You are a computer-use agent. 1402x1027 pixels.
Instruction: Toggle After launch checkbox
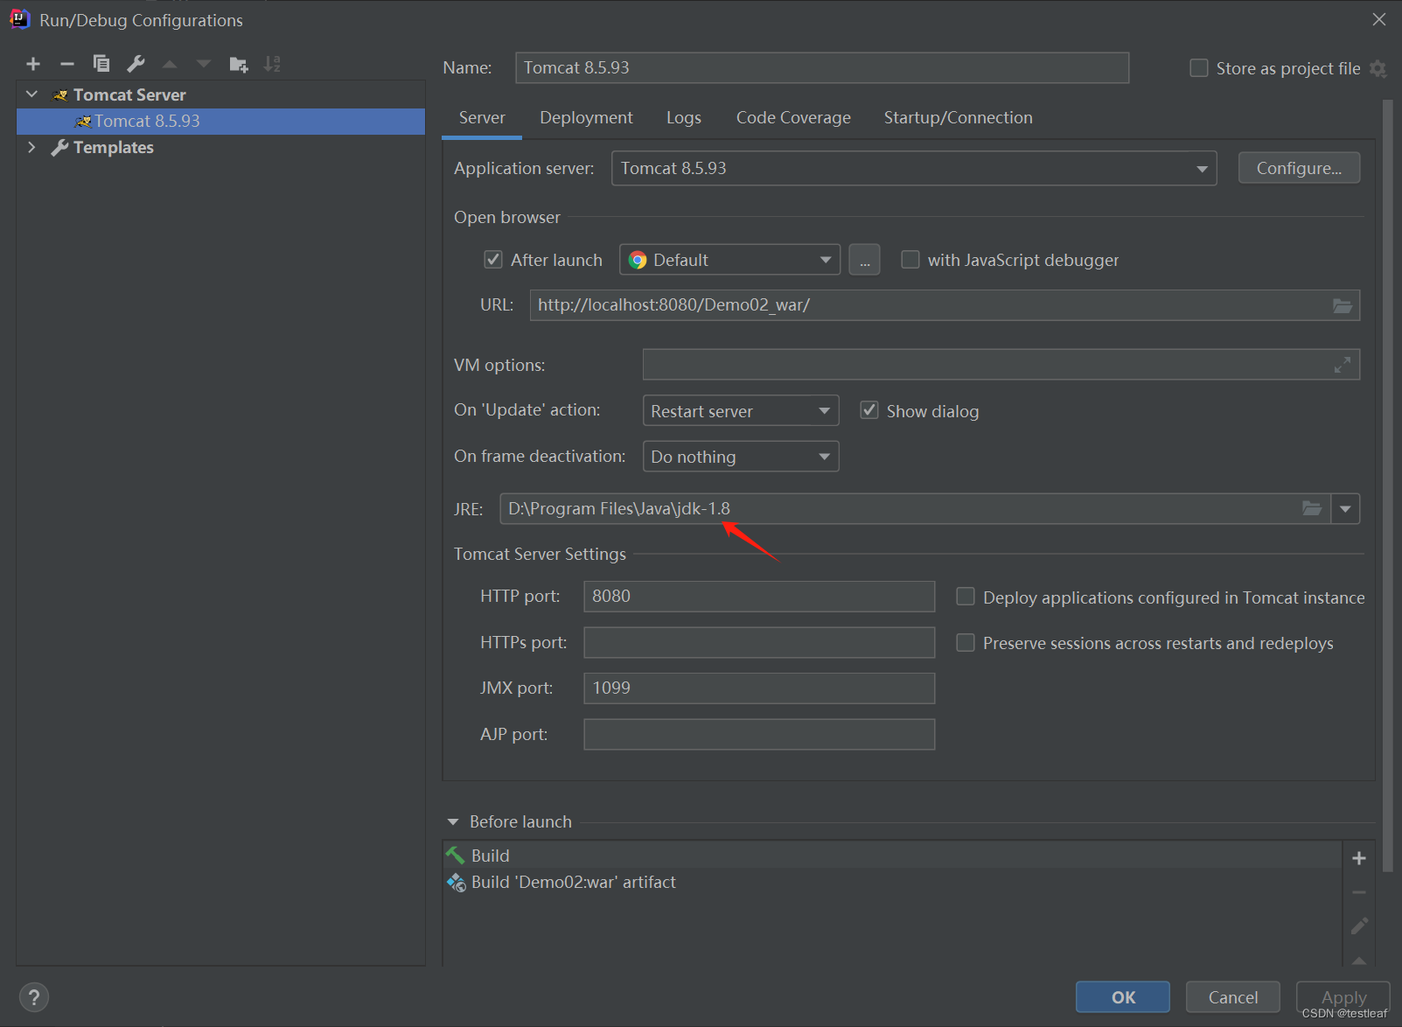(x=493, y=260)
